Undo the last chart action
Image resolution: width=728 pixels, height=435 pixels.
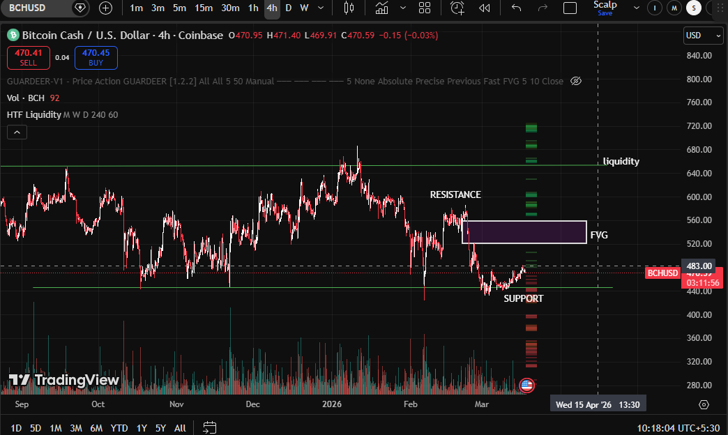(515, 8)
